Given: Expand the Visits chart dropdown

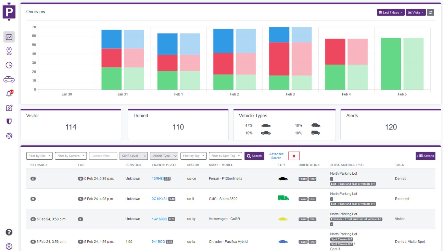Looking at the screenshot, I should [x=416, y=12].
